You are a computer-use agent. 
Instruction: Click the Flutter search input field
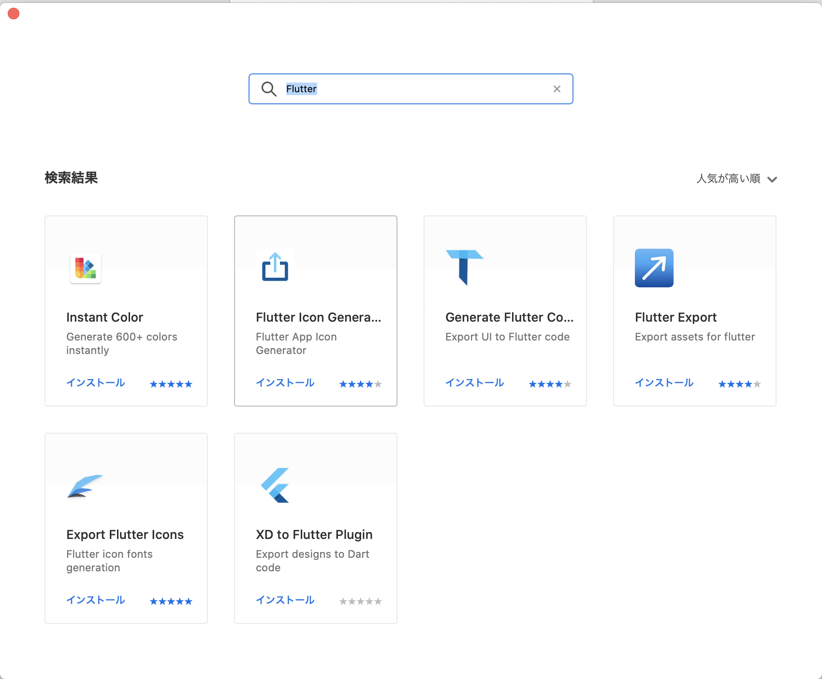click(x=411, y=89)
